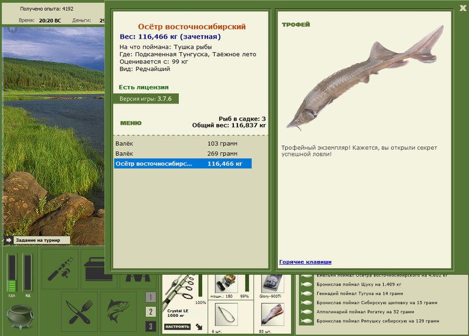The image size is (469, 336).
Task: Click the Вид: Редчайший line
Action: (x=145, y=69)
